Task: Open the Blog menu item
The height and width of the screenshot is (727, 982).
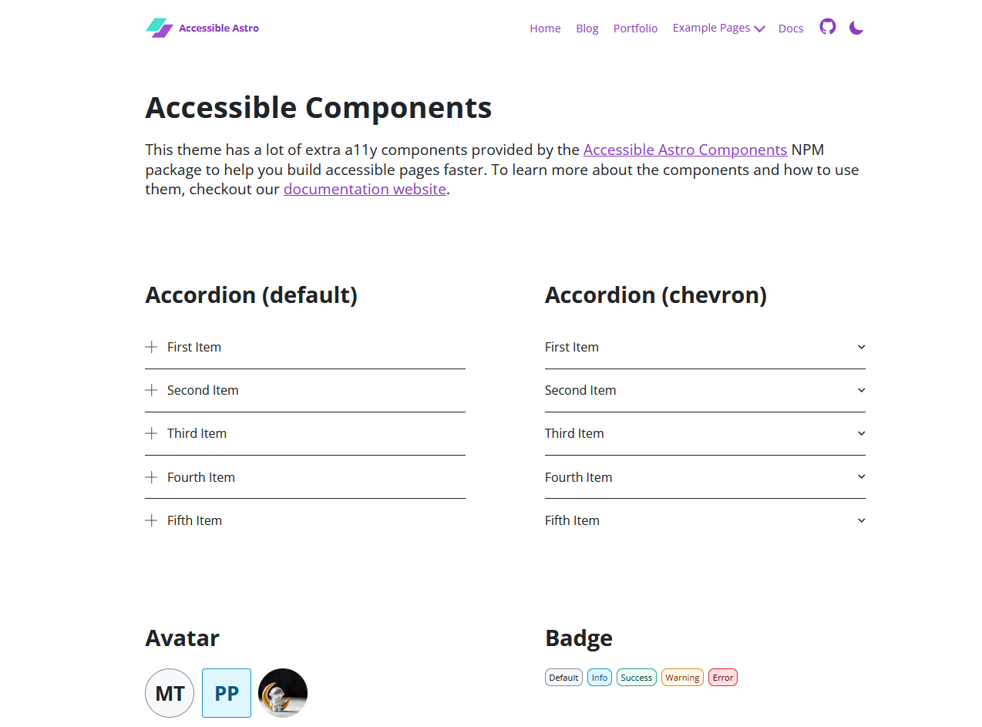Action: pyautogui.click(x=587, y=28)
